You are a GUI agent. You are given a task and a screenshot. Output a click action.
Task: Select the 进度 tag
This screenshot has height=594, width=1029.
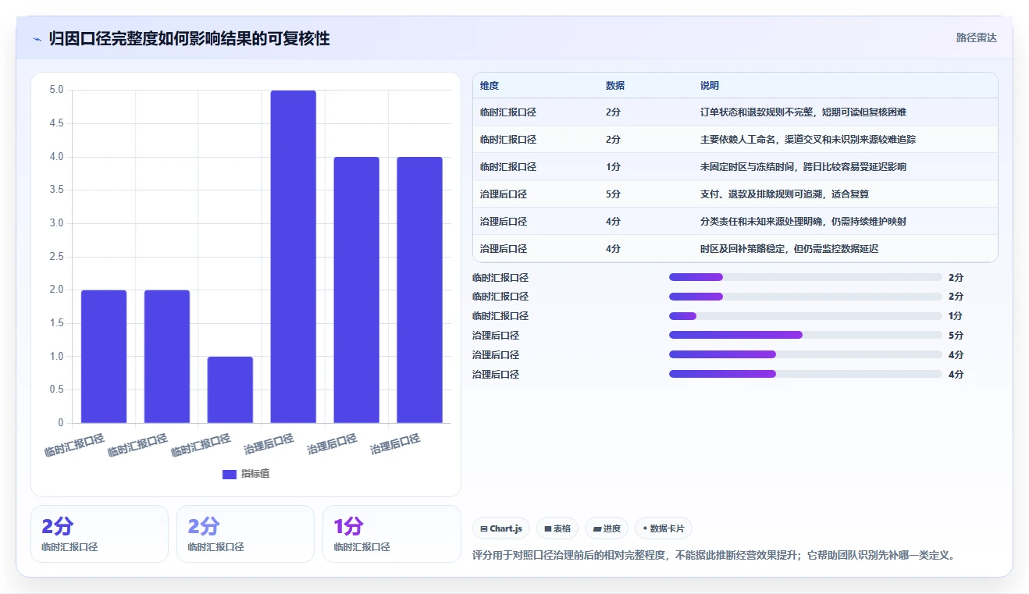coord(607,528)
